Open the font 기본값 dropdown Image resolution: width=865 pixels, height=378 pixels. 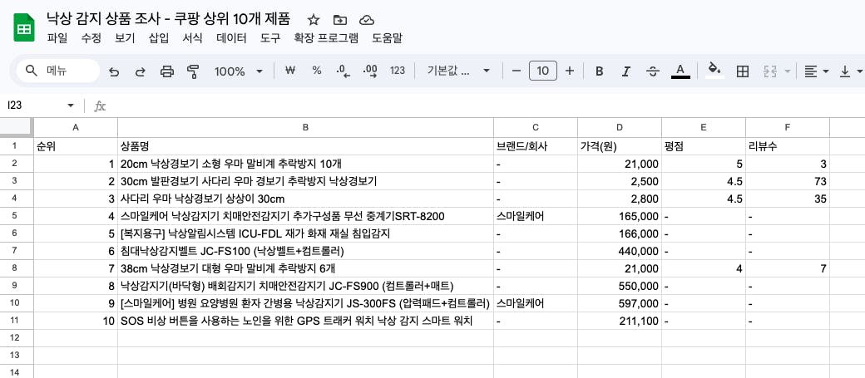[459, 71]
